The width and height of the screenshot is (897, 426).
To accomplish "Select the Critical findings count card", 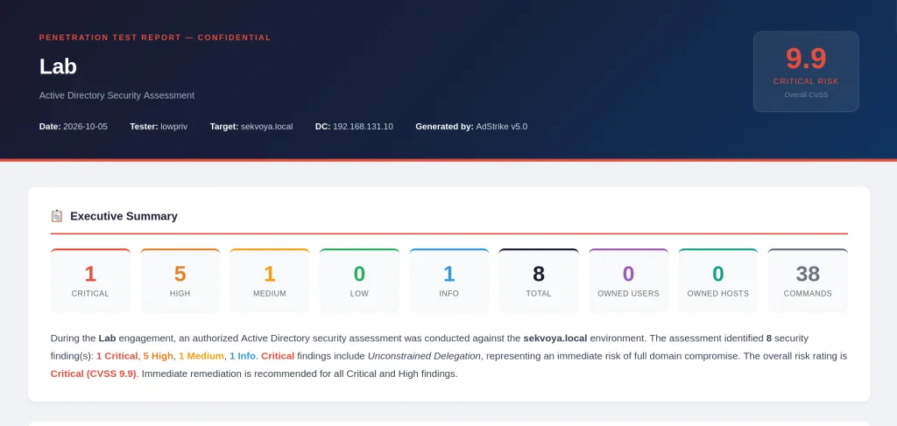I will (x=90, y=281).
